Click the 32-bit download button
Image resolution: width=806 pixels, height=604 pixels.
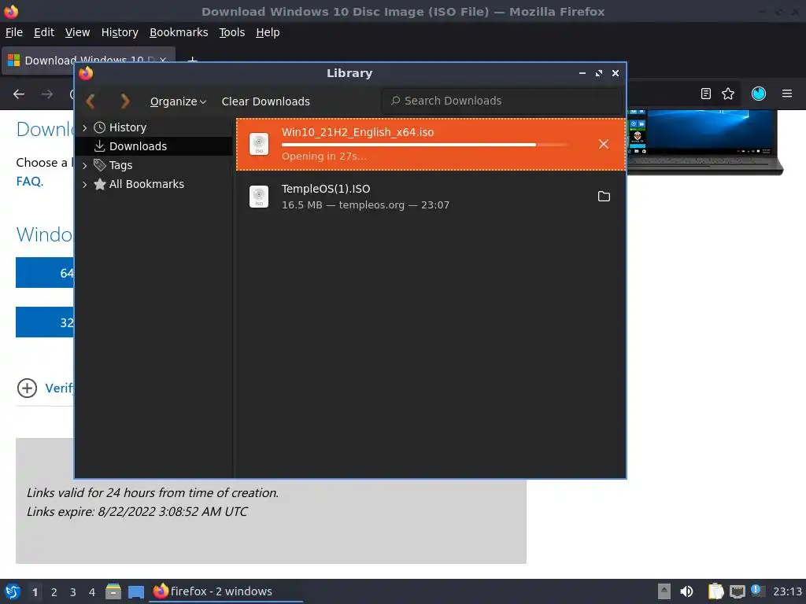pyautogui.click(x=45, y=322)
